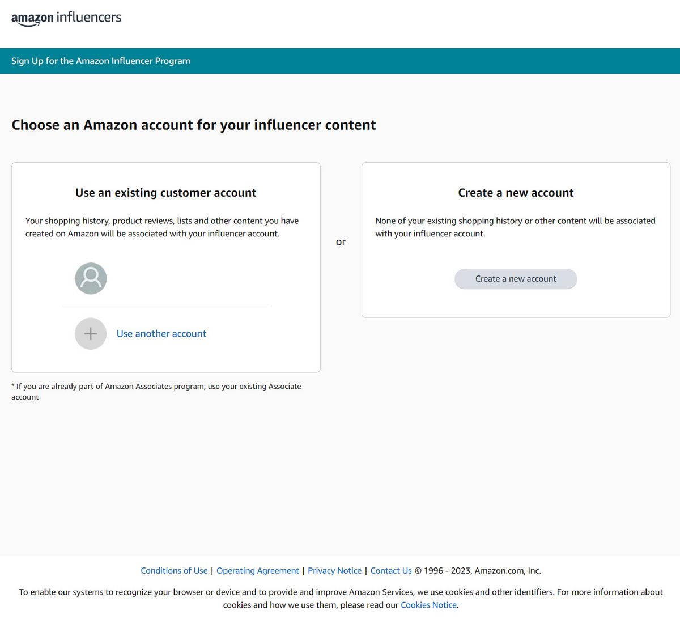This screenshot has height=619, width=680.
Task: Click the "Use an existing customer account" heading
Action: tap(165, 193)
